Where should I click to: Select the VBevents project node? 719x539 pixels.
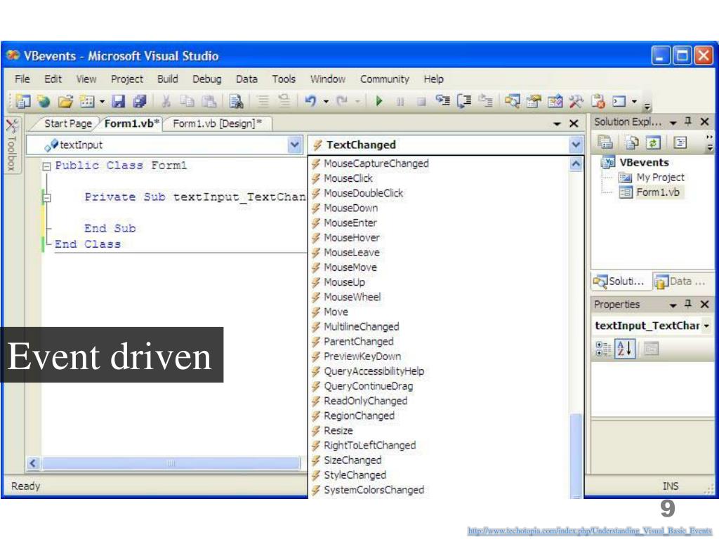(x=644, y=163)
